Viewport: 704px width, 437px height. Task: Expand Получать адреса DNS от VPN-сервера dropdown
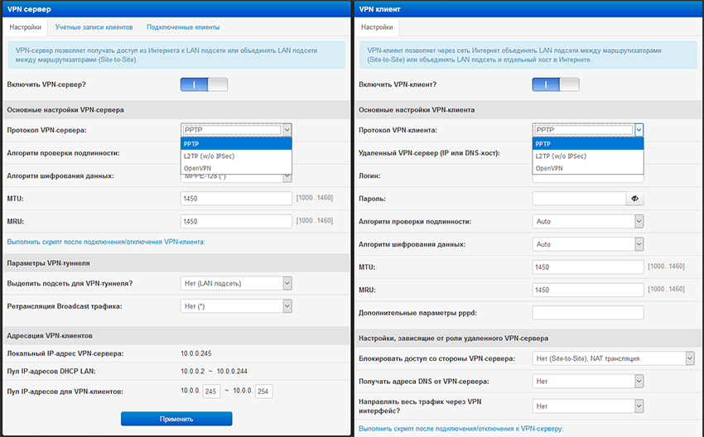pos(588,382)
